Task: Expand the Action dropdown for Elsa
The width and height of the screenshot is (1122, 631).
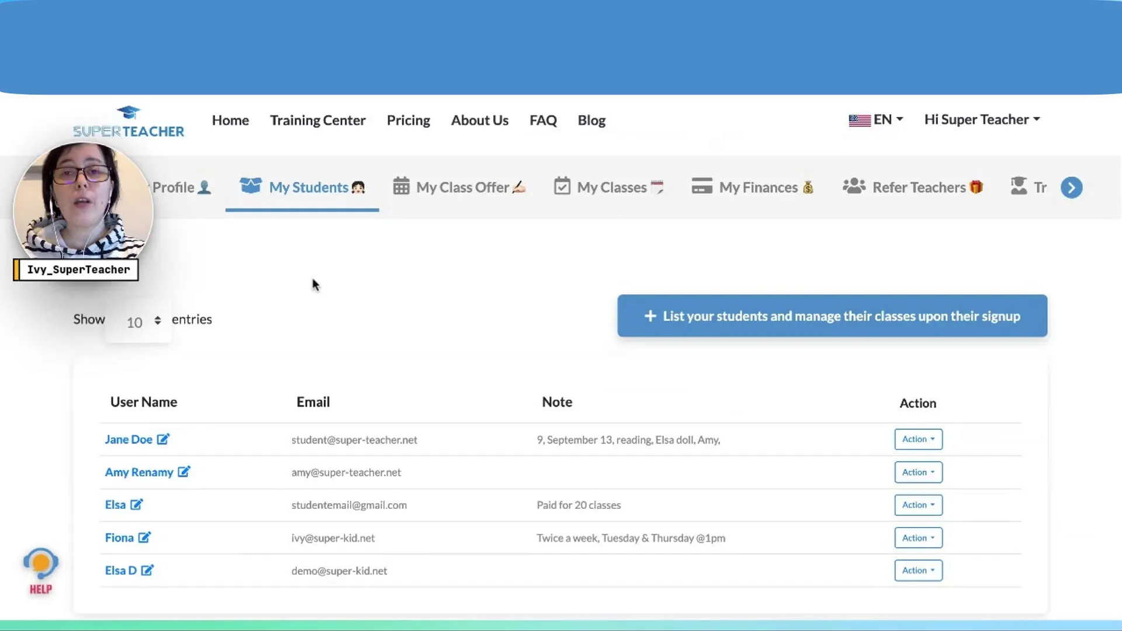Action: point(918,505)
